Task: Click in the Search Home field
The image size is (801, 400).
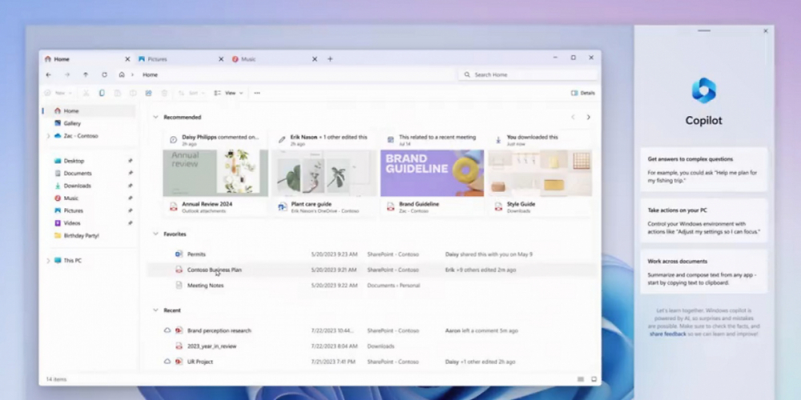Action: pyautogui.click(x=528, y=74)
